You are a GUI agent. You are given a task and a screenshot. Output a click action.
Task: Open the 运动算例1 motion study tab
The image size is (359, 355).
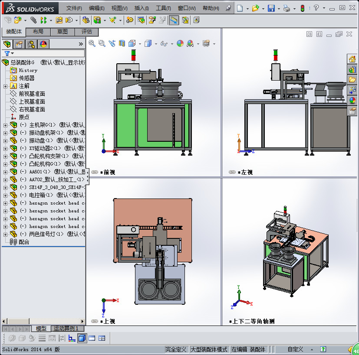coord(67,329)
